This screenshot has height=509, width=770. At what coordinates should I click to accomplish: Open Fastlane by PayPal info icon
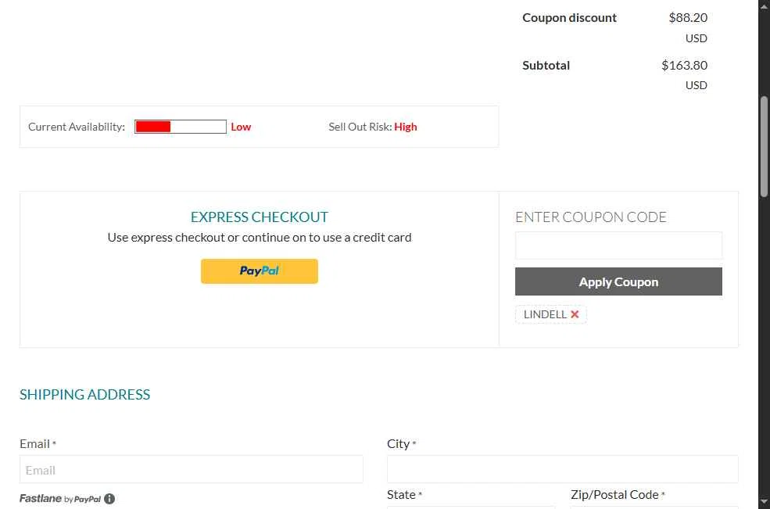[109, 499]
